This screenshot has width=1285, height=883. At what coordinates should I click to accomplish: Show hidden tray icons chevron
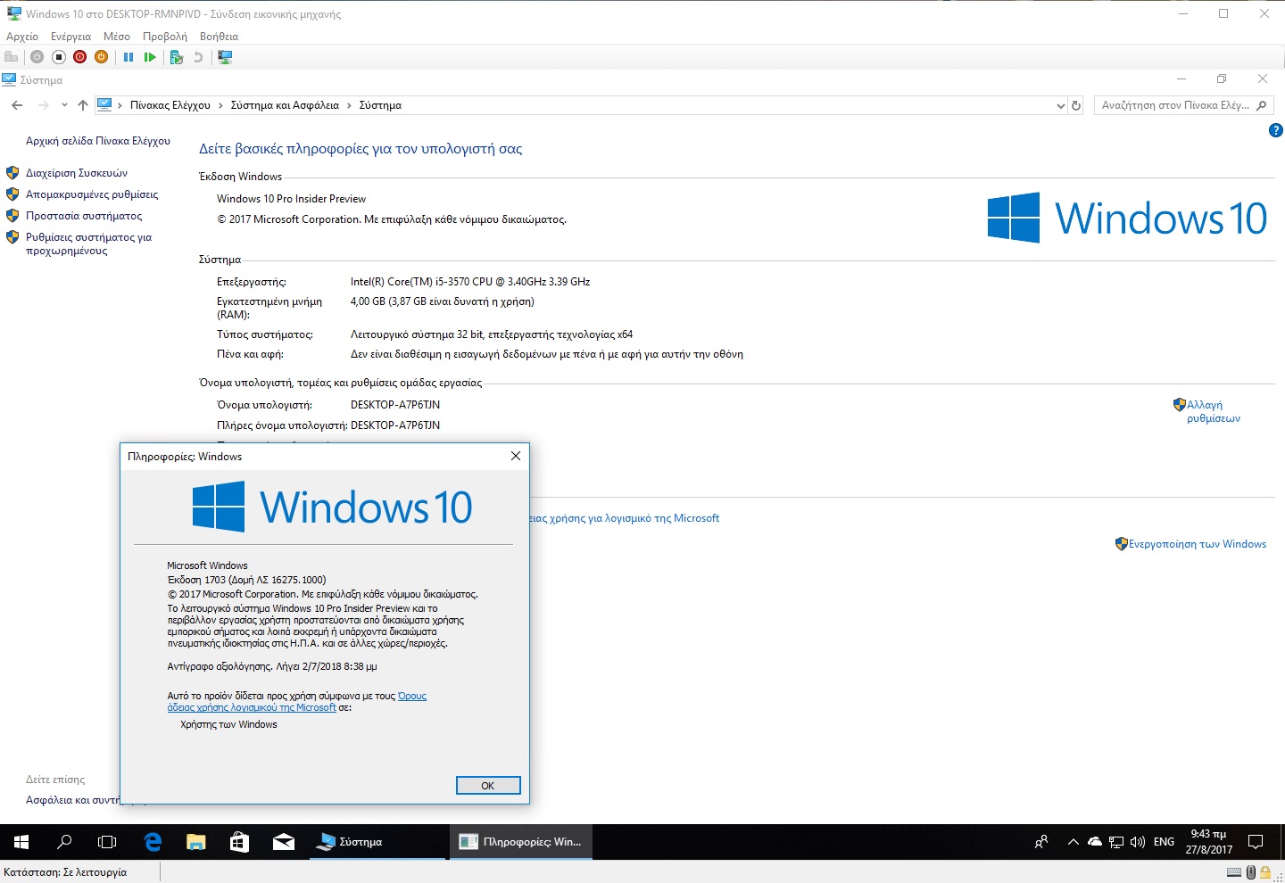coord(1074,842)
